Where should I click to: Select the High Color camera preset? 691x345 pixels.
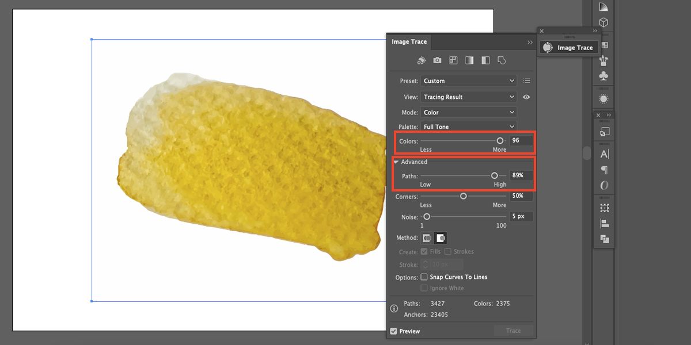[x=438, y=60]
